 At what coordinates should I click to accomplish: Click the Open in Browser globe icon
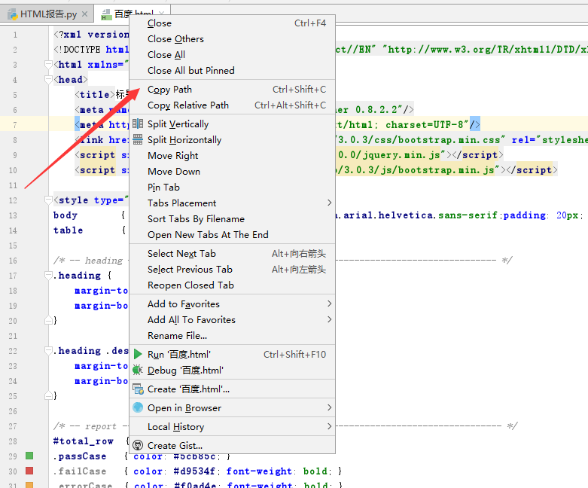(138, 407)
